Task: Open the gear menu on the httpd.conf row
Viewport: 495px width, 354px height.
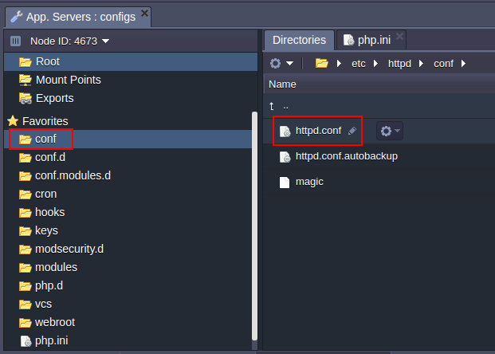Action: (x=388, y=131)
